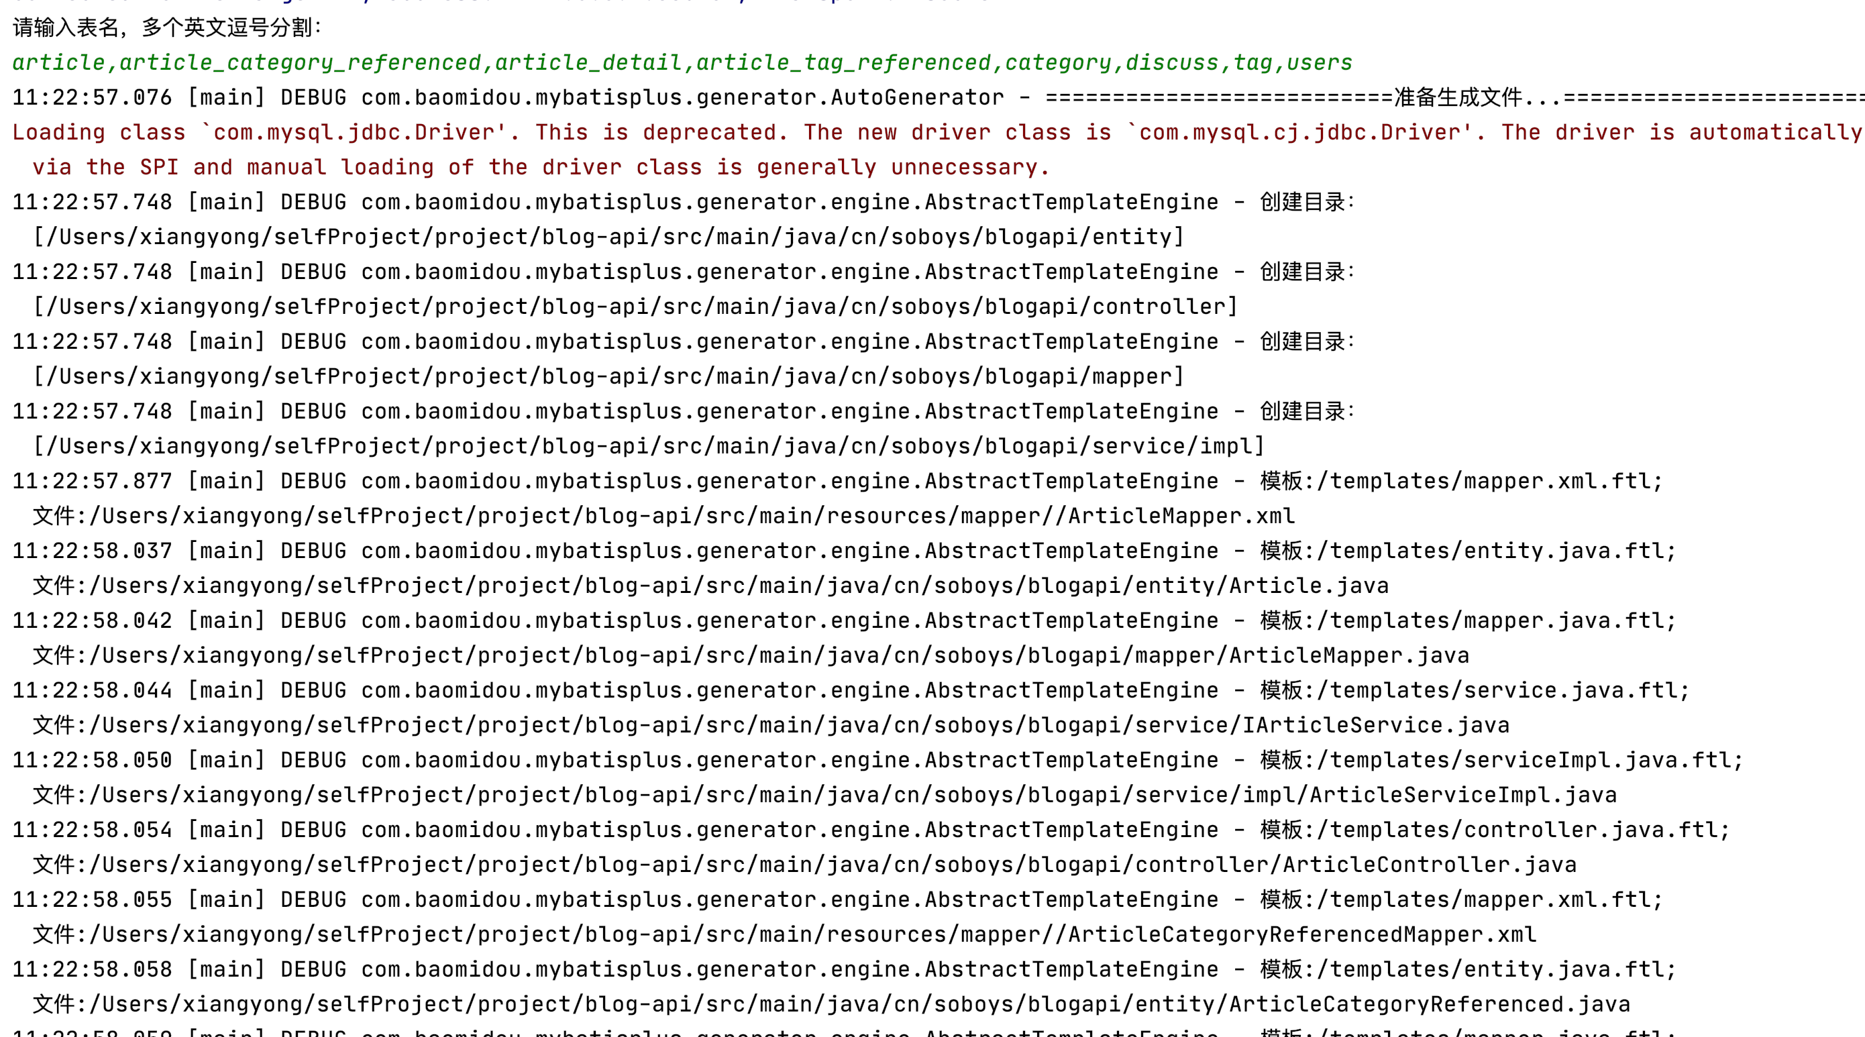
Task: Click the IArticleService.java file path
Action: [x=771, y=725]
